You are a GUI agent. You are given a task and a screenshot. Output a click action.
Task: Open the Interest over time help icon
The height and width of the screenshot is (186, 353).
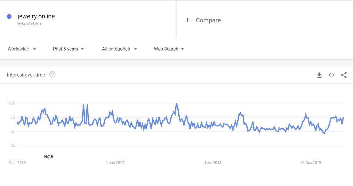click(x=52, y=74)
